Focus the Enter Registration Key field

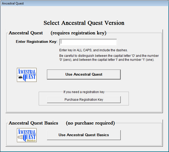click(x=88, y=42)
